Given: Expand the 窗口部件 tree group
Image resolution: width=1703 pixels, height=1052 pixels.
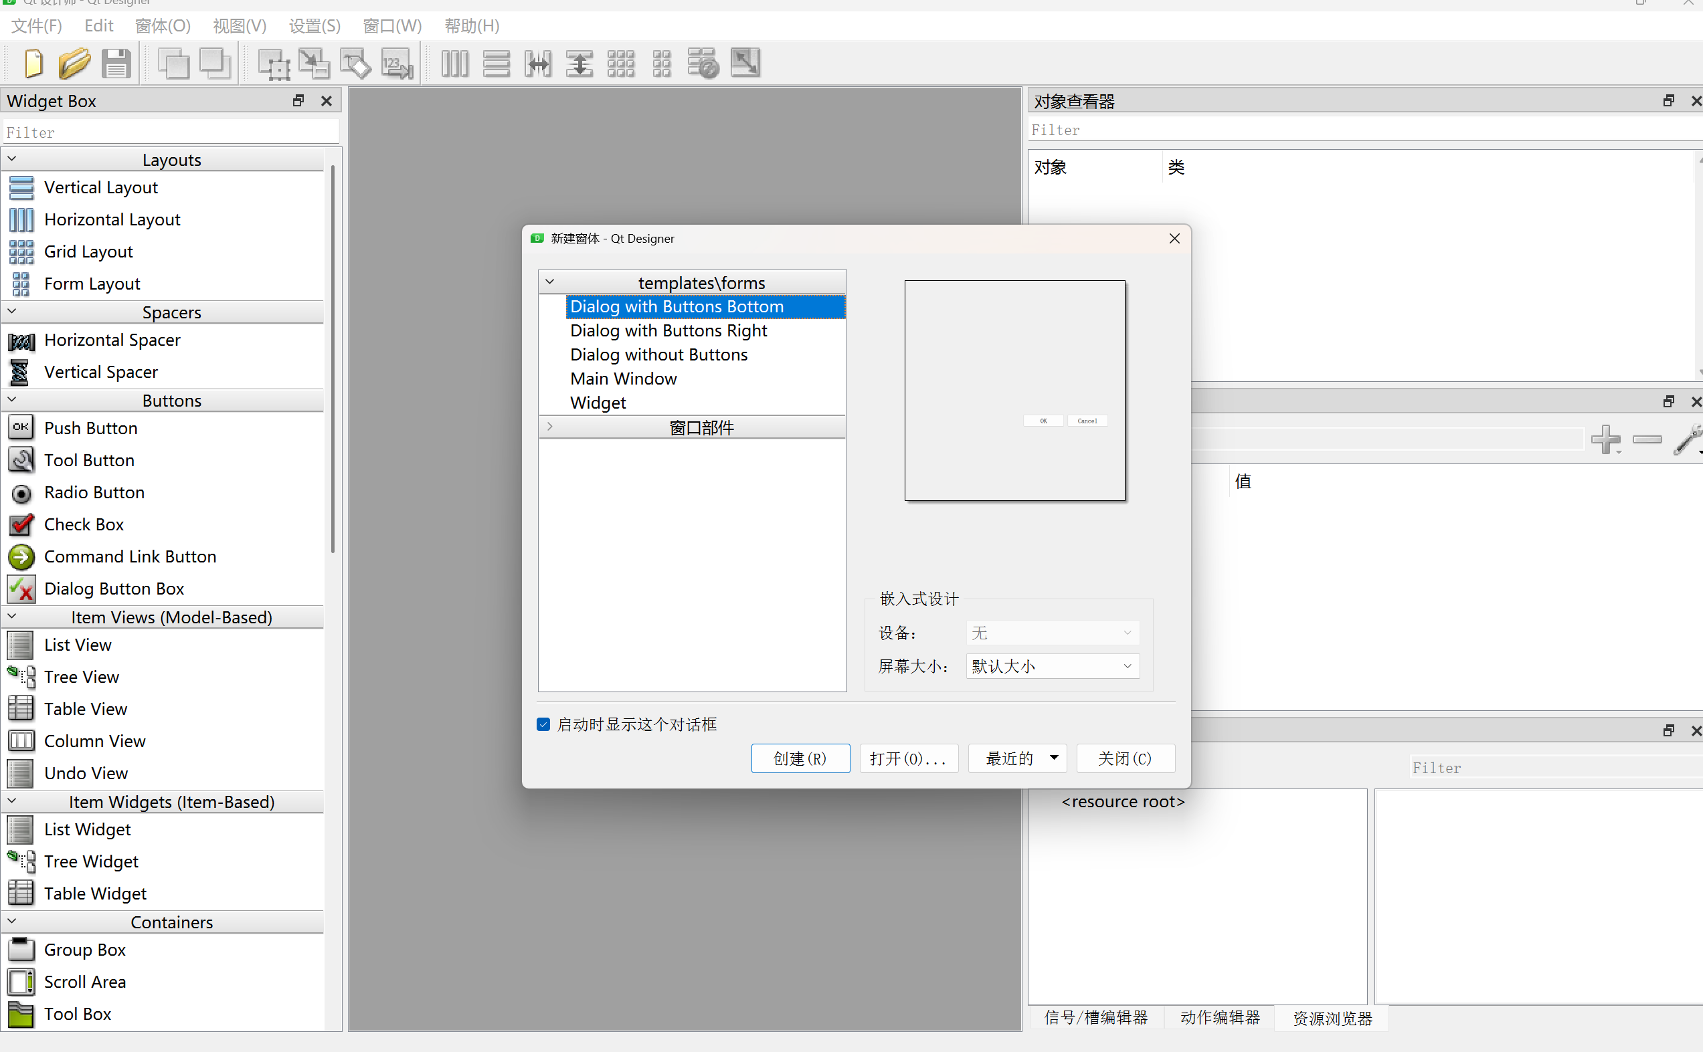Looking at the screenshot, I should tap(550, 427).
